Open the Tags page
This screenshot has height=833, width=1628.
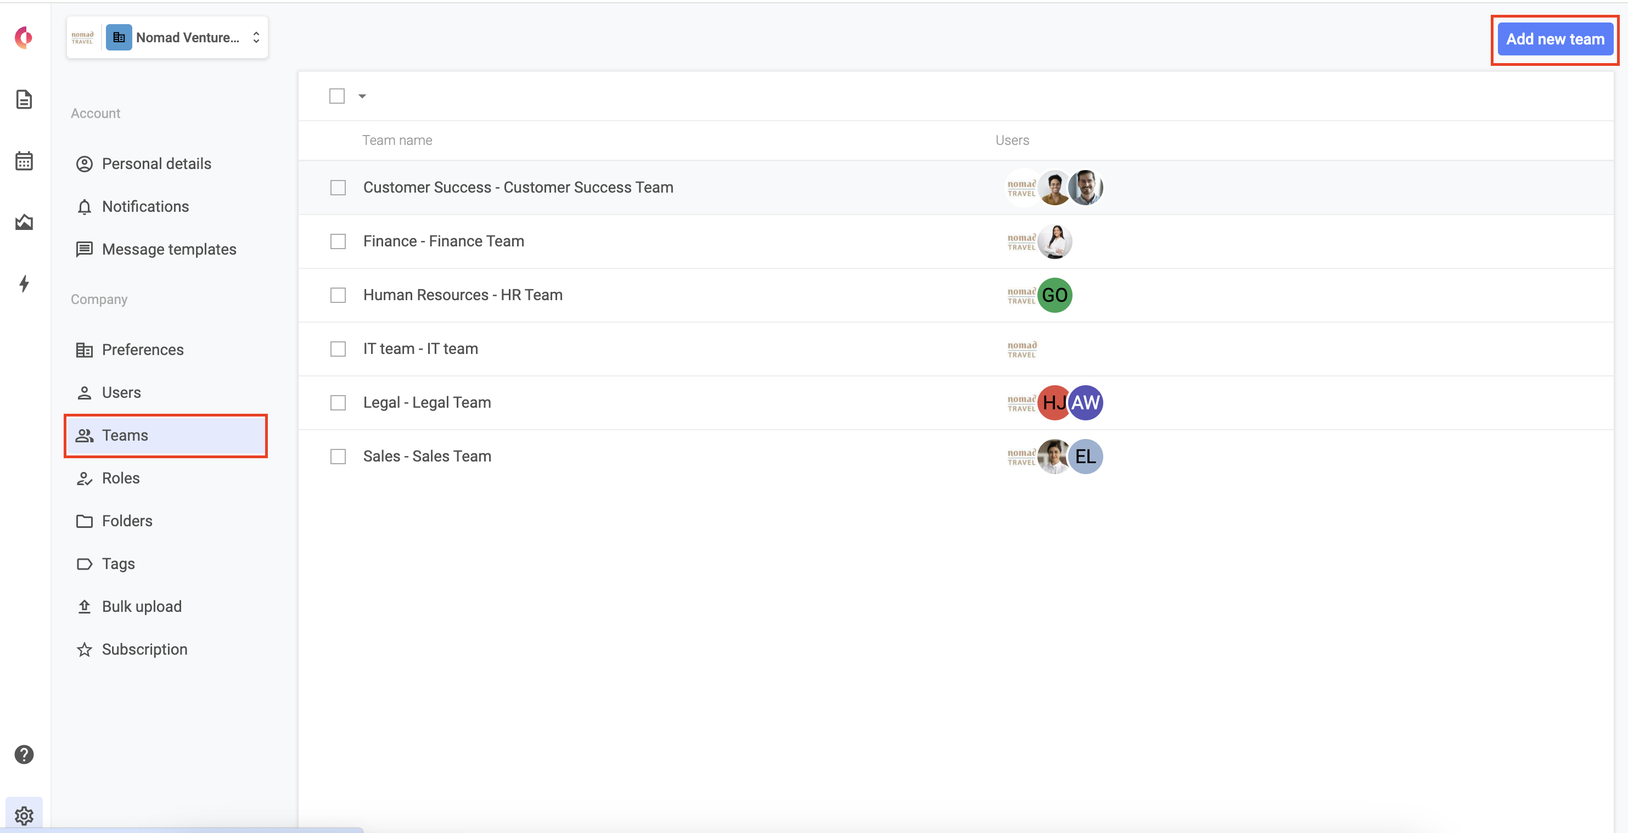(166, 564)
